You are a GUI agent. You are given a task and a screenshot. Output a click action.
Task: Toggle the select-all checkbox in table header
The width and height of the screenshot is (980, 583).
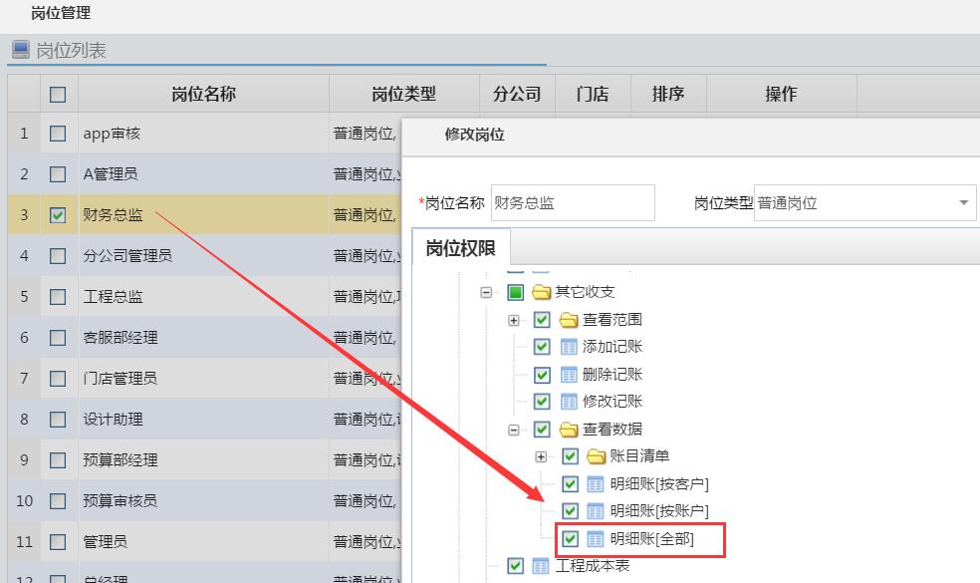57,93
